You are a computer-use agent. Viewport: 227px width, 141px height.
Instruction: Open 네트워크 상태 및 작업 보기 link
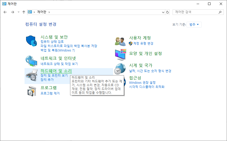click(x=59, y=64)
